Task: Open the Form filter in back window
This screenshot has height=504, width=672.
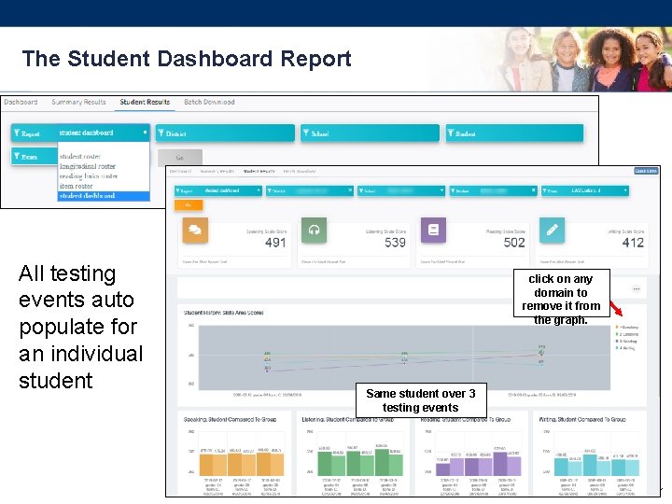Action: (x=35, y=157)
